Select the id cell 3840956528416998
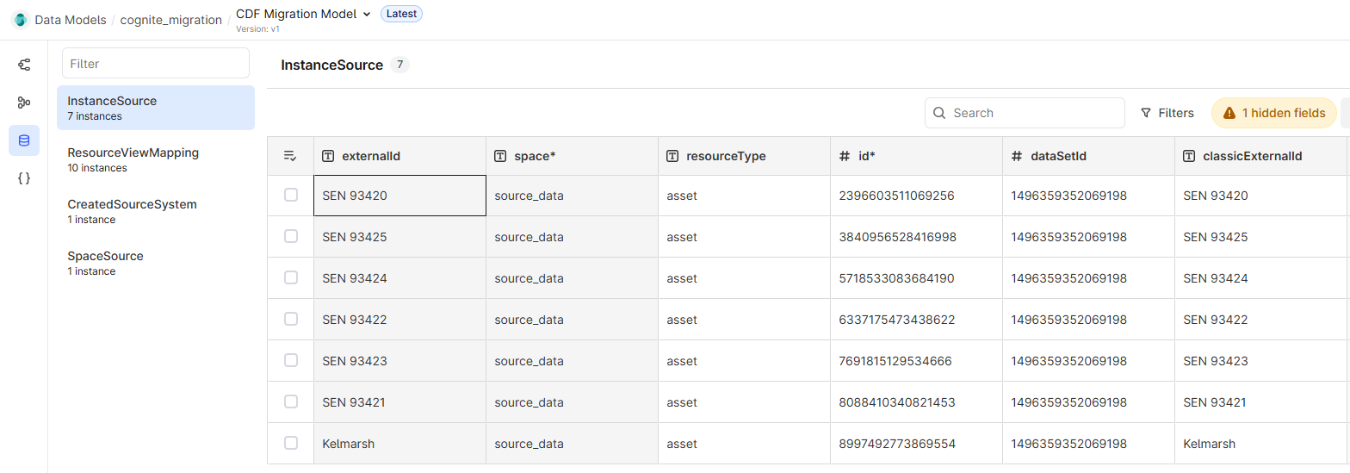Image resolution: width=1350 pixels, height=473 pixels. tap(916, 237)
